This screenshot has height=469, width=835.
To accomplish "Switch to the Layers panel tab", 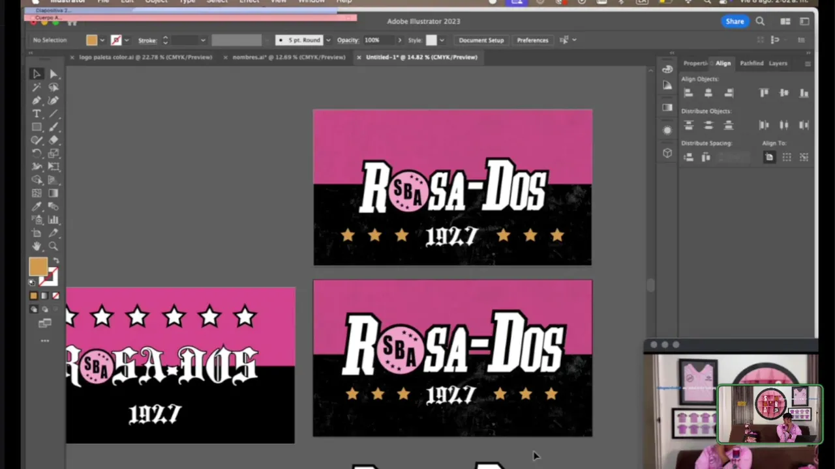I will click(x=778, y=63).
